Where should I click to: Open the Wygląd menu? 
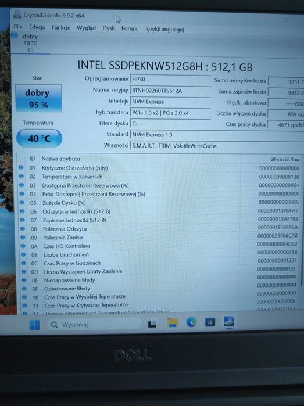(x=86, y=28)
